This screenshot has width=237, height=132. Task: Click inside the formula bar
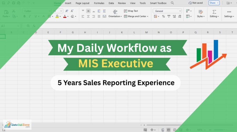136,26
